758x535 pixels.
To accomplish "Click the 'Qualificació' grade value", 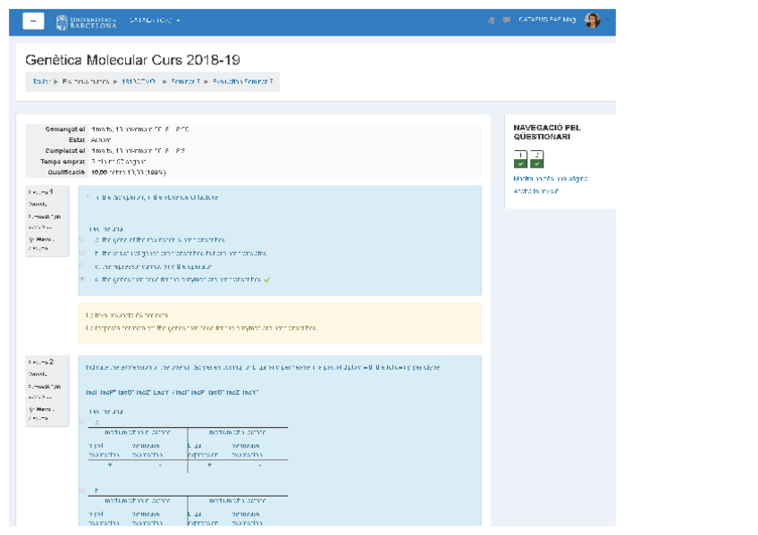I will [129, 172].
